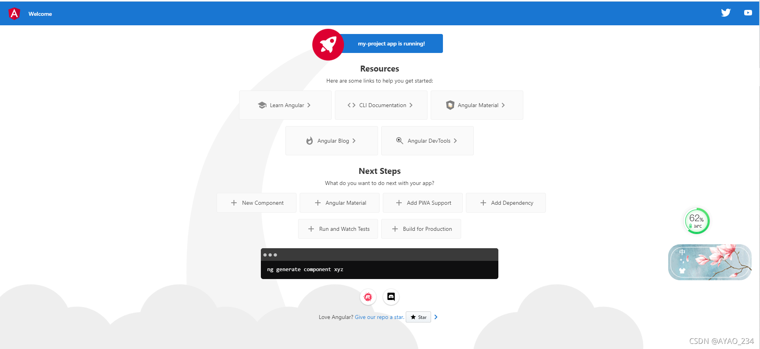Screen dimensions: 760x349
Task: Open chevron on Angular DevTools card
Action: click(x=456, y=141)
